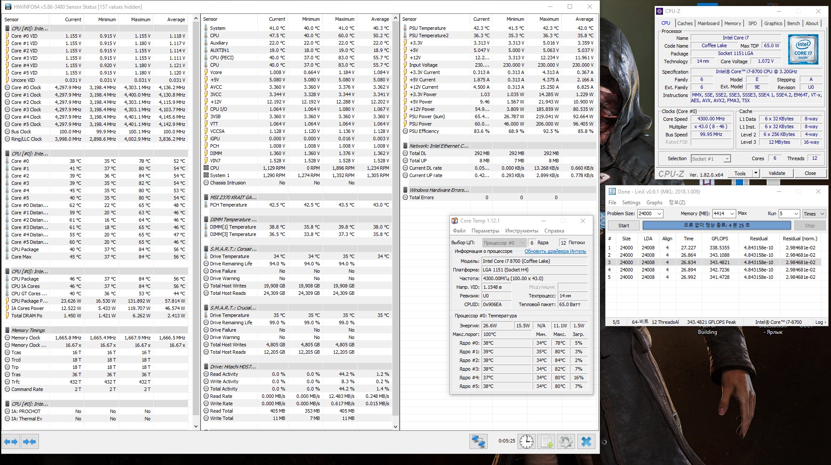Open HWiNFO sensor settings gear icon
The width and height of the screenshot is (831, 465).
pyautogui.click(x=566, y=442)
